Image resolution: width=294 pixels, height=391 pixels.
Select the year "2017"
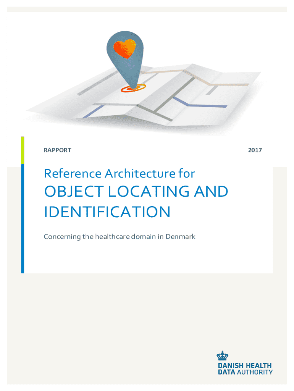coord(255,150)
